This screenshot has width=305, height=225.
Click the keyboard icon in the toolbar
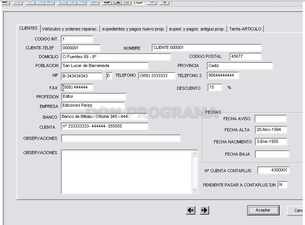(x=94, y=2)
